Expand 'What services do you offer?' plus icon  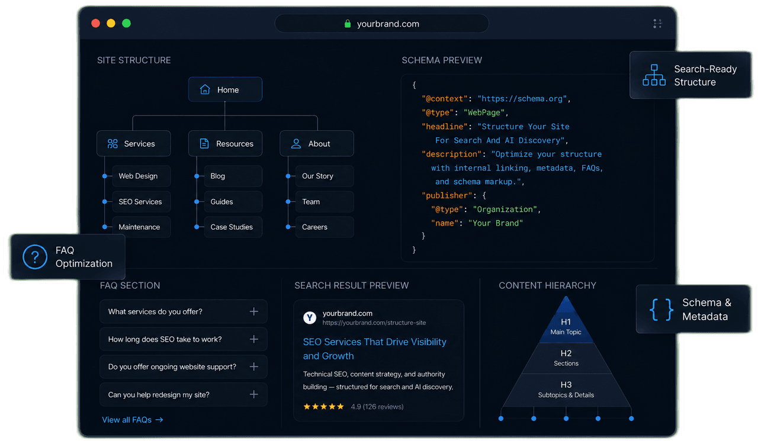[x=253, y=311]
